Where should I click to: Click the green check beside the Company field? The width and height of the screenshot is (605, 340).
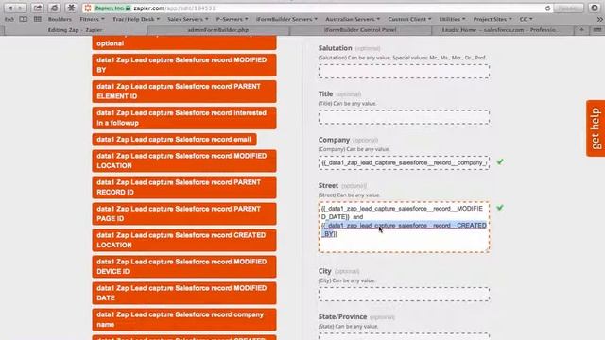point(500,161)
